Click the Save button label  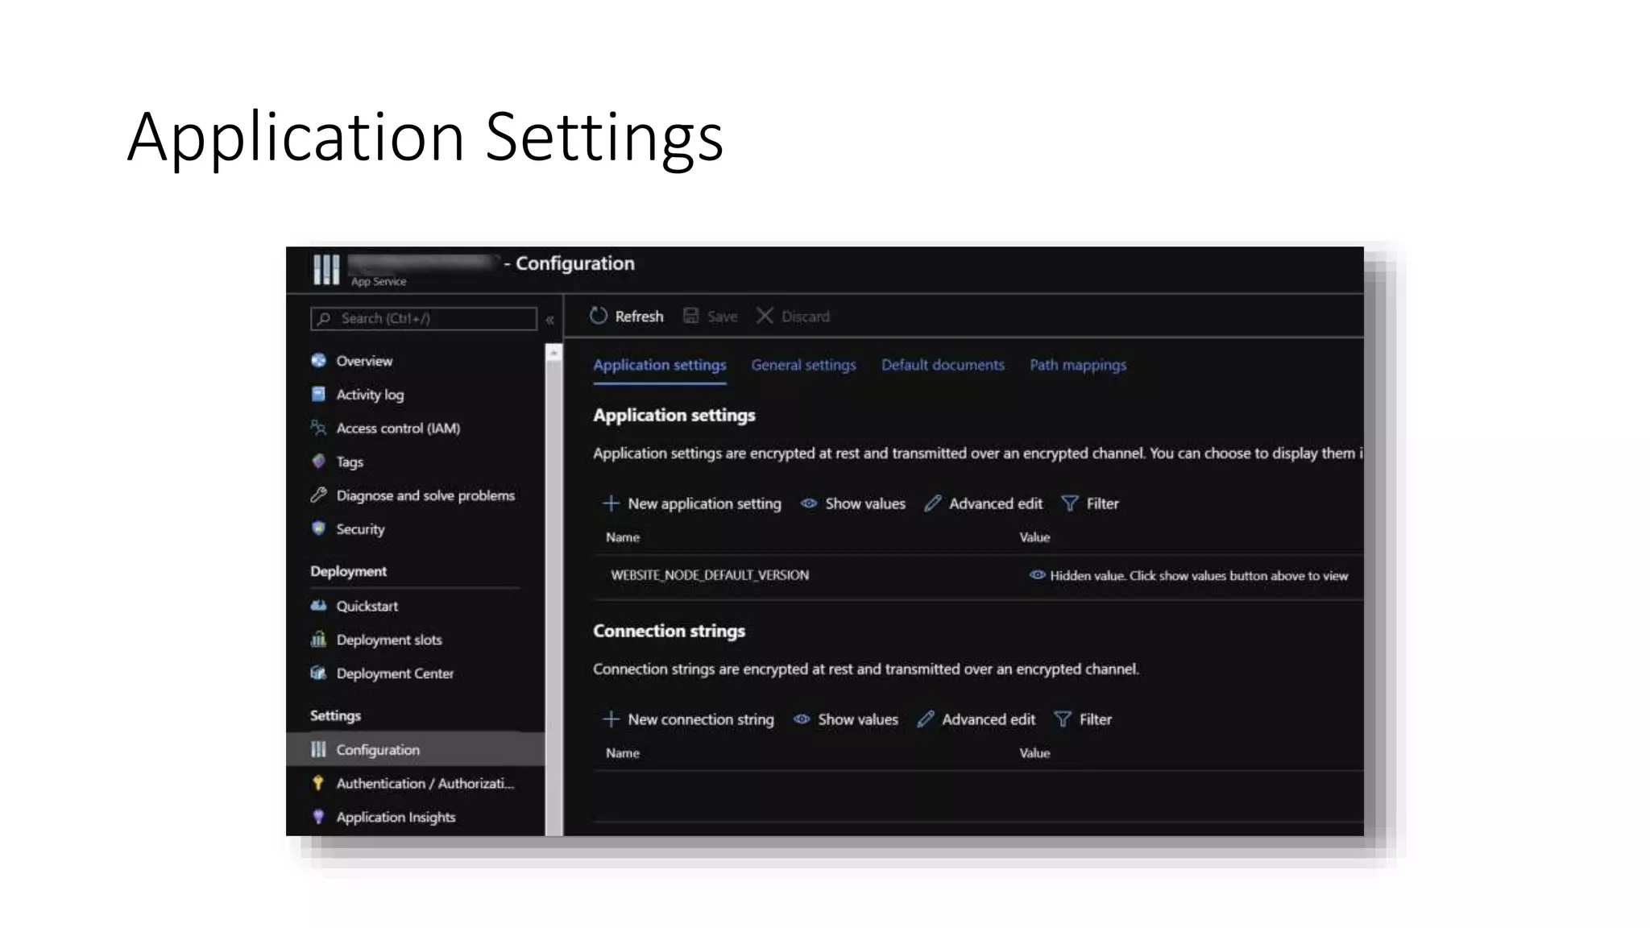pos(722,317)
